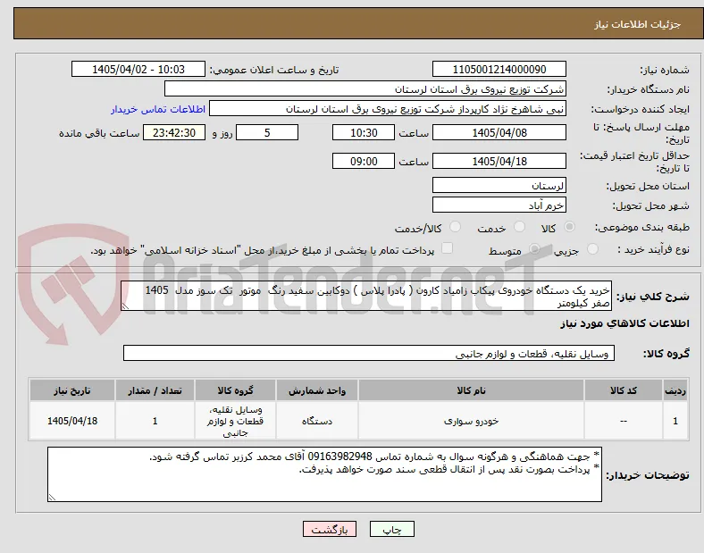704x553 pixels.
Task: Click the response deadline date 1405/04/08
Action: [499, 132]
